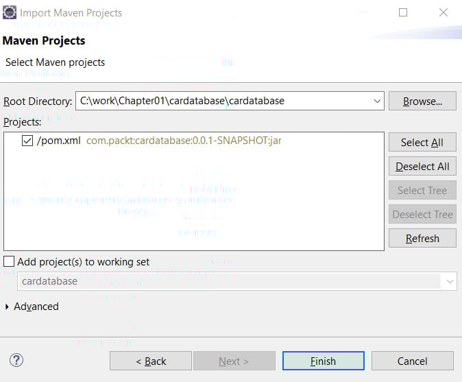Screen dimensions: 462x382
Task: Click the Eclipse icon in the title bar
Action: click(x=10, y=12)
